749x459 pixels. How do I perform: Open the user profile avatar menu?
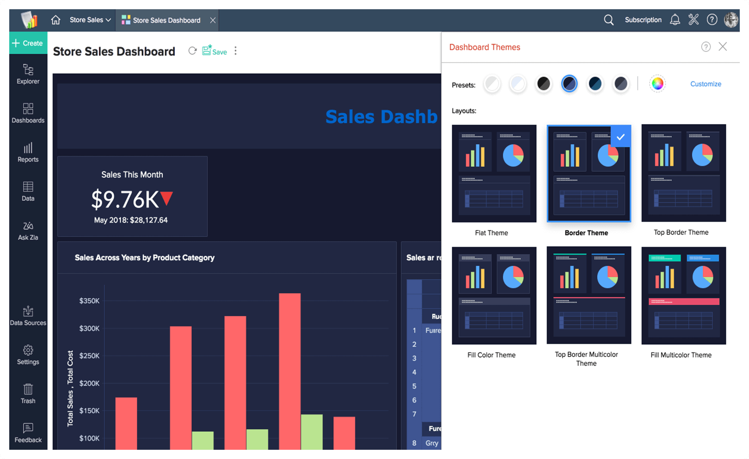pyautogui.click(x=731, y=20)
